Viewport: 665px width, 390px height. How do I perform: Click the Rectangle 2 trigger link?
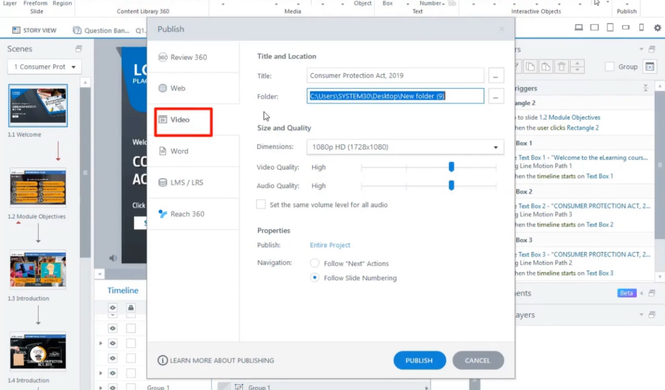point(582,127)
